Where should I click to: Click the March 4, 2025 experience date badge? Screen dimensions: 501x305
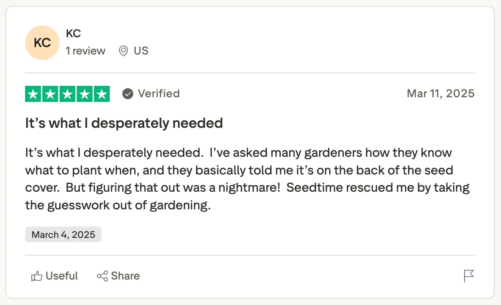click(63, 234)
